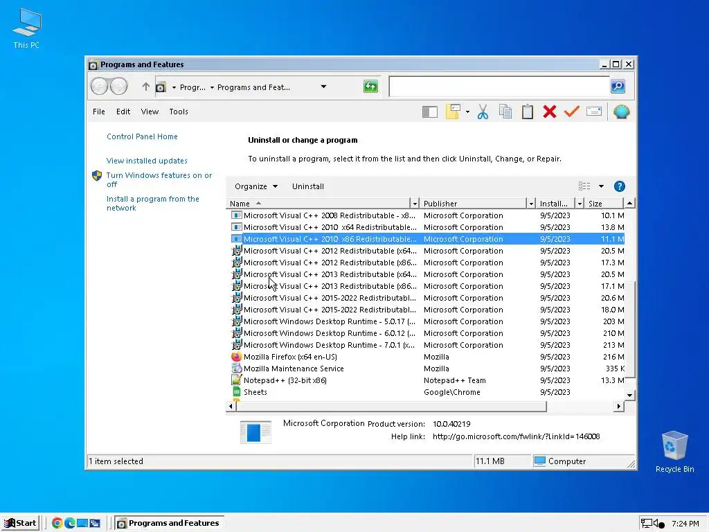Click the scissors Cut icon
This screenshot has width=709, height=532.
point(483,112)
